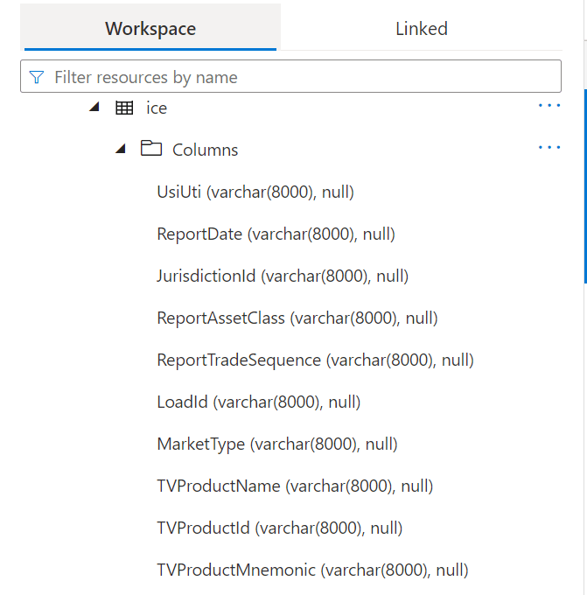Focus the Filter resources by name field

[290, 76]
